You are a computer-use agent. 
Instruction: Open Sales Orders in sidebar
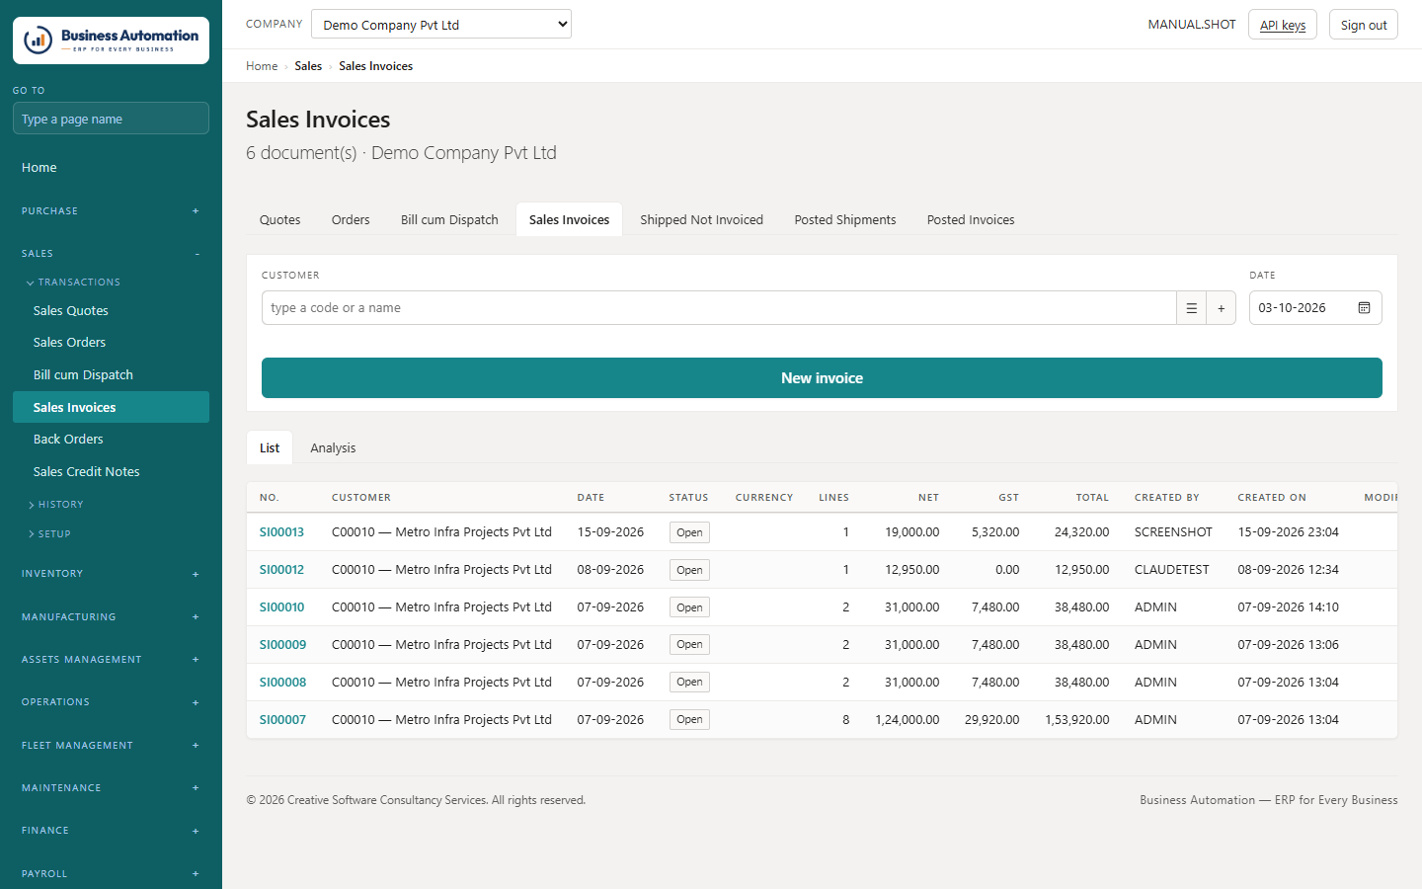point(111,343)
